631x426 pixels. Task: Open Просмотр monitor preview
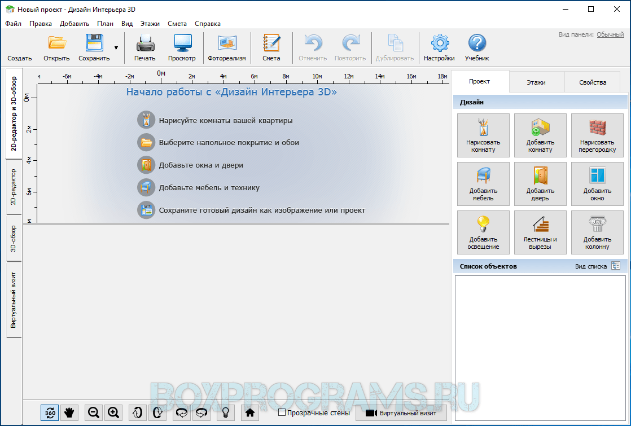(182, 48)
